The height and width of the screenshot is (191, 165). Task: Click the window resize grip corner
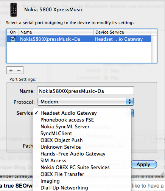click(163, 173)
